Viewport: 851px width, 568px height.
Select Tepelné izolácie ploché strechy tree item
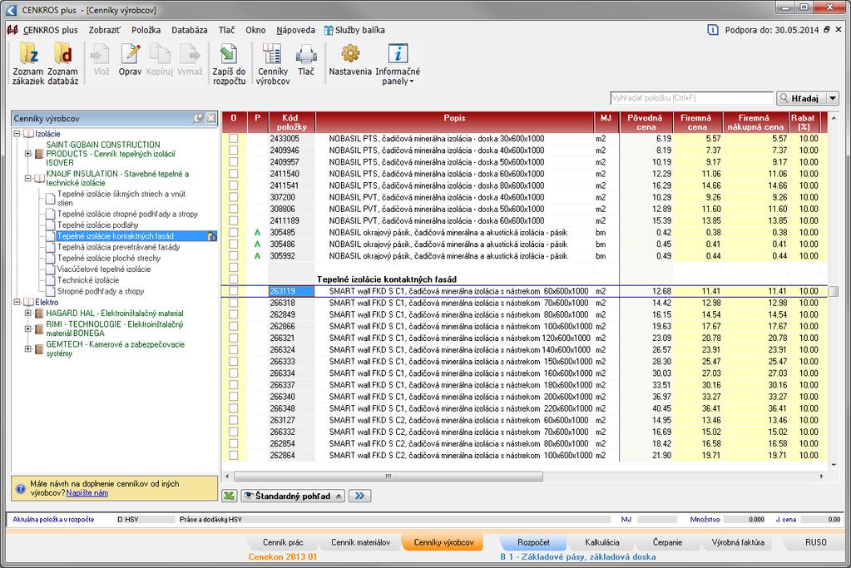pyautogui.click(x=109, y=259)
